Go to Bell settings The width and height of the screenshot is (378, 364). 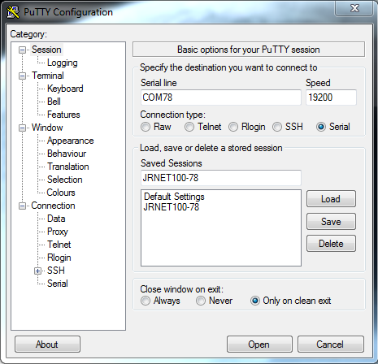coord(54,102)
